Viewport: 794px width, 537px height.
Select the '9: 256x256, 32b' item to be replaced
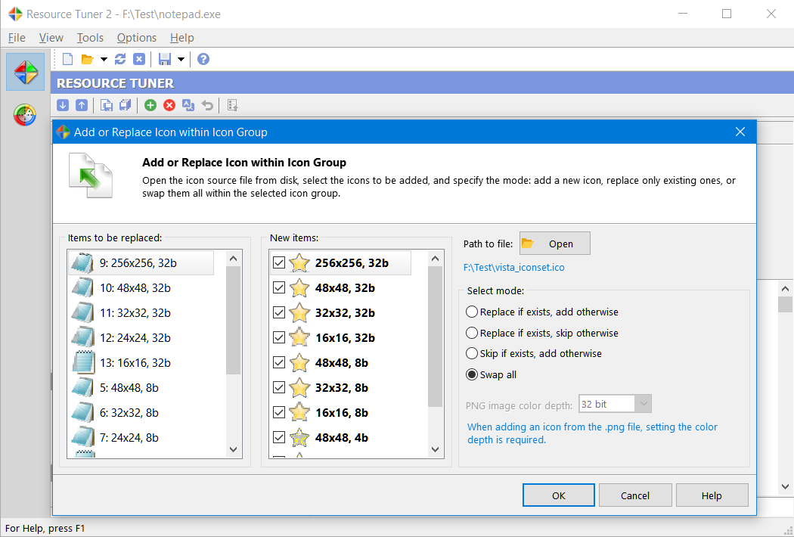[141, 263]
